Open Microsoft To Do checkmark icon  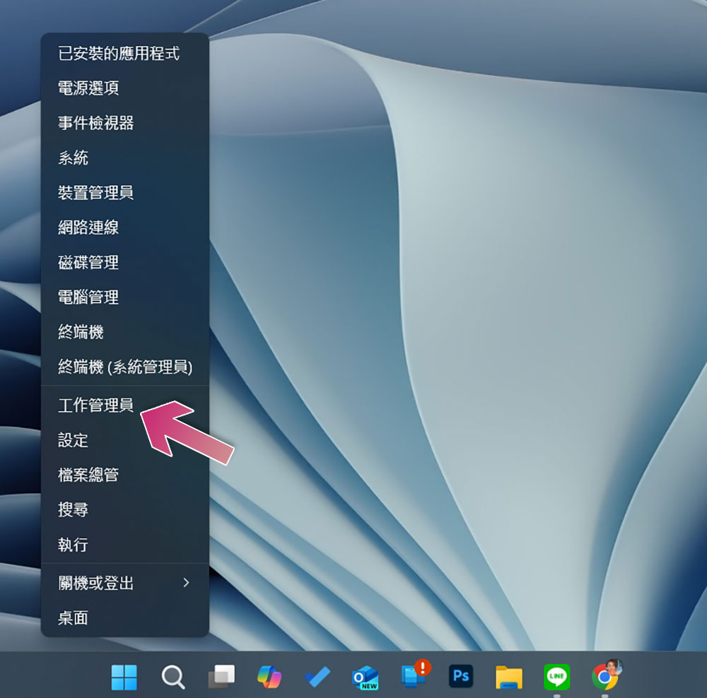tap(318, 677)
